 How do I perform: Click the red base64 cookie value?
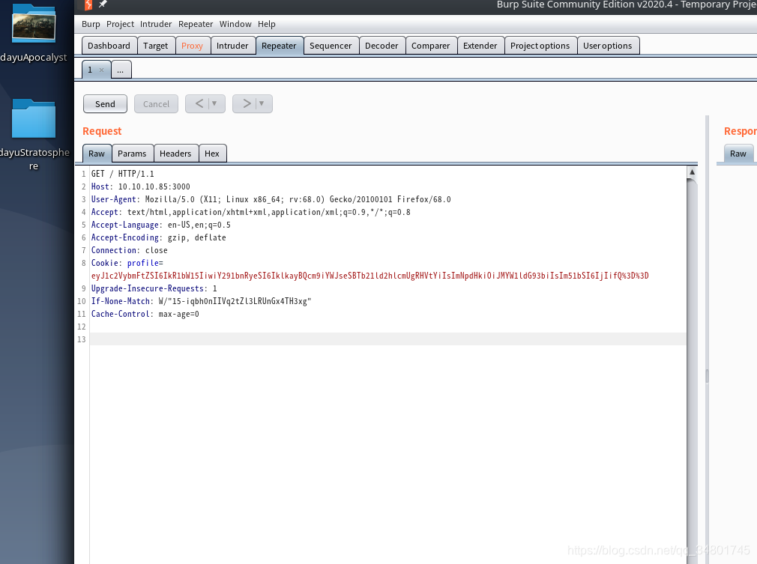coord(370,276)
